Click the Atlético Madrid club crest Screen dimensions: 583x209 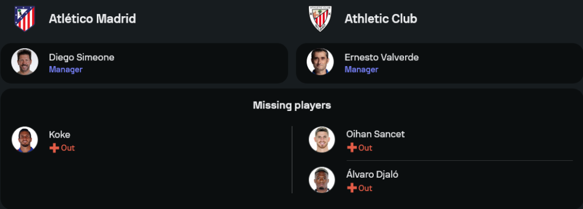(24, 19)
